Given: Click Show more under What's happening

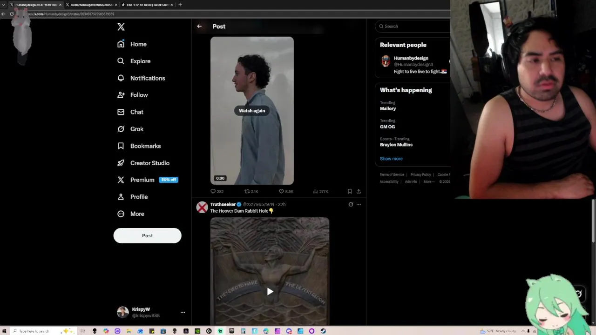Looking at the screenshot, I should pos(391,159).
